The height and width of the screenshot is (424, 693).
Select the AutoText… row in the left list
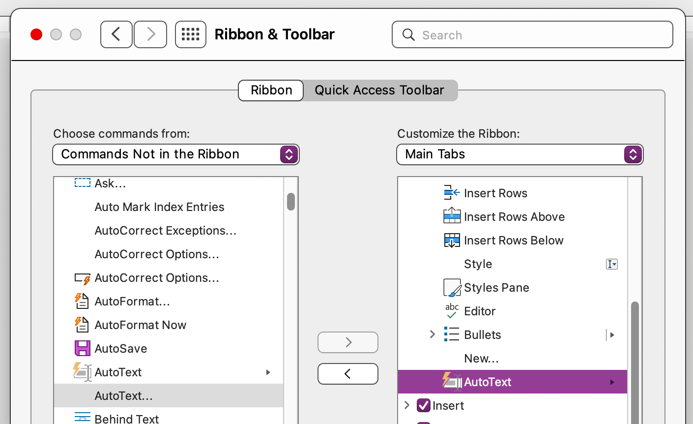point(169,395)
